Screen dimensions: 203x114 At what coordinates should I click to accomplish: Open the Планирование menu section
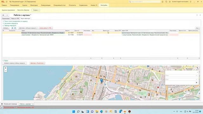15,5
